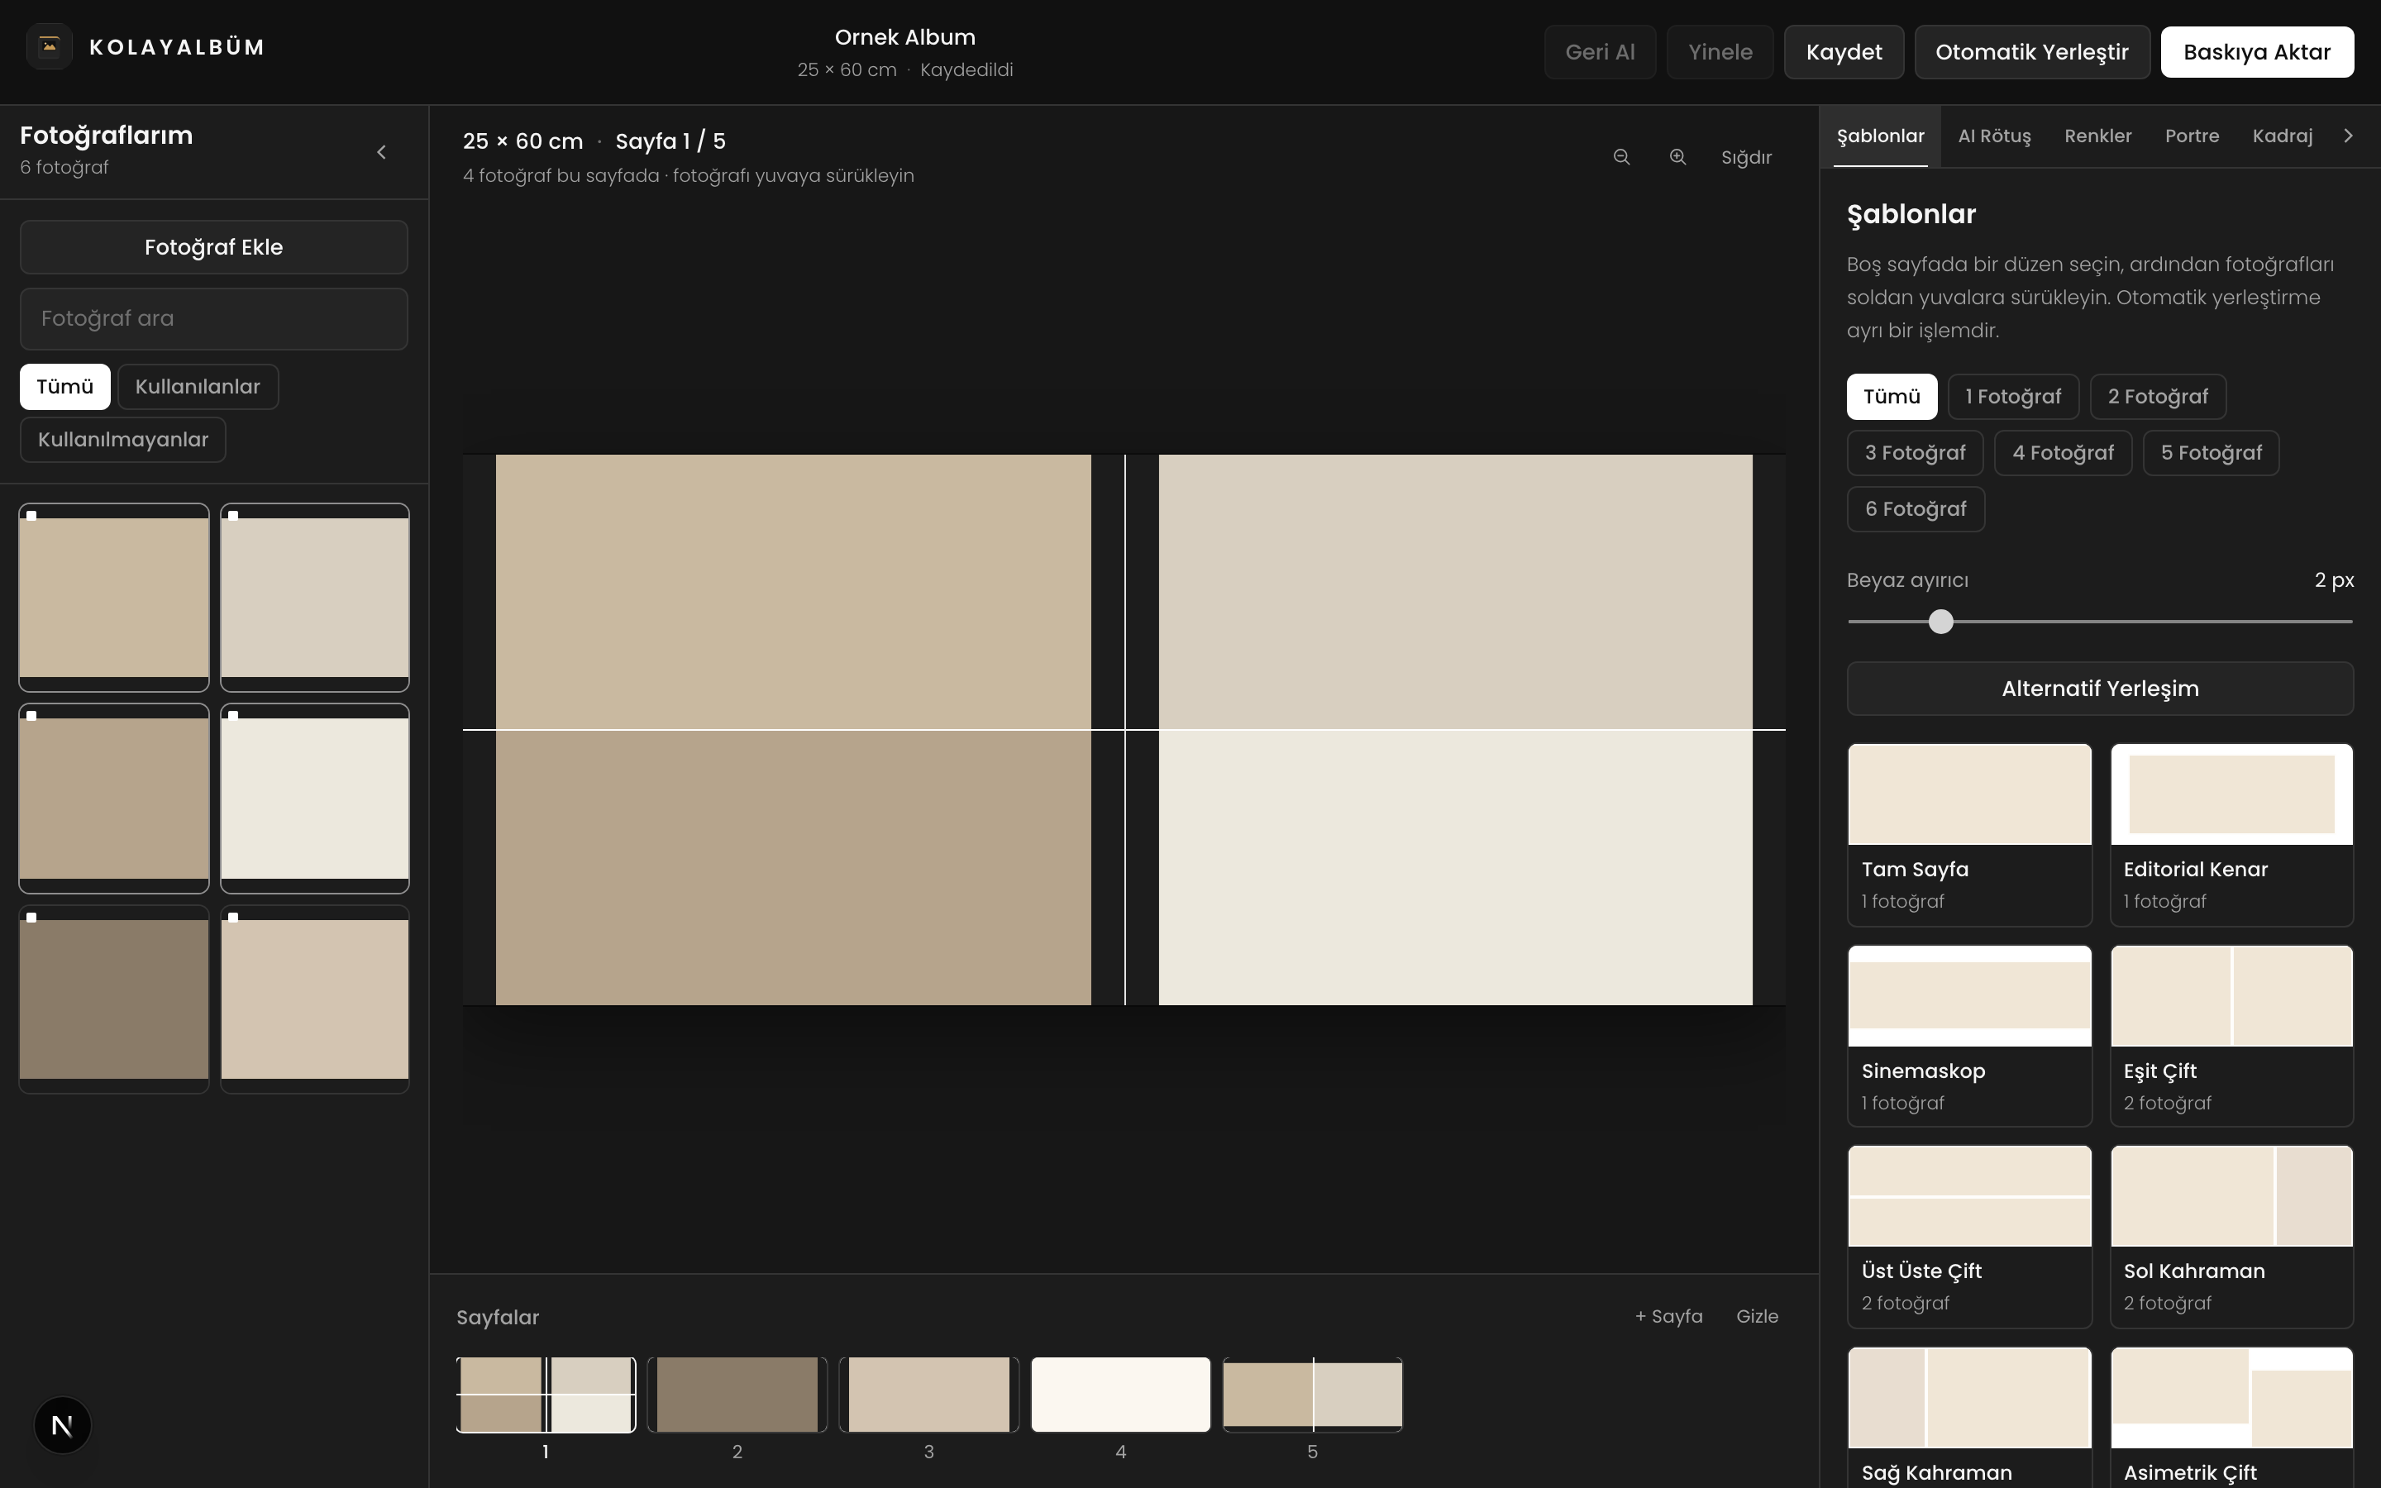
Task: Choose the Eşit Çift template
Action: 2231,1035
